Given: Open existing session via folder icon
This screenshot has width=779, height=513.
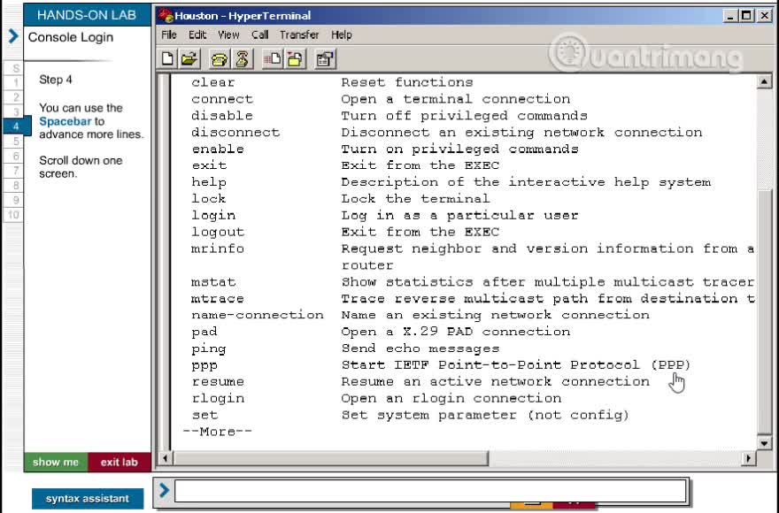Looking at the screenshot, I should (189, 59).
